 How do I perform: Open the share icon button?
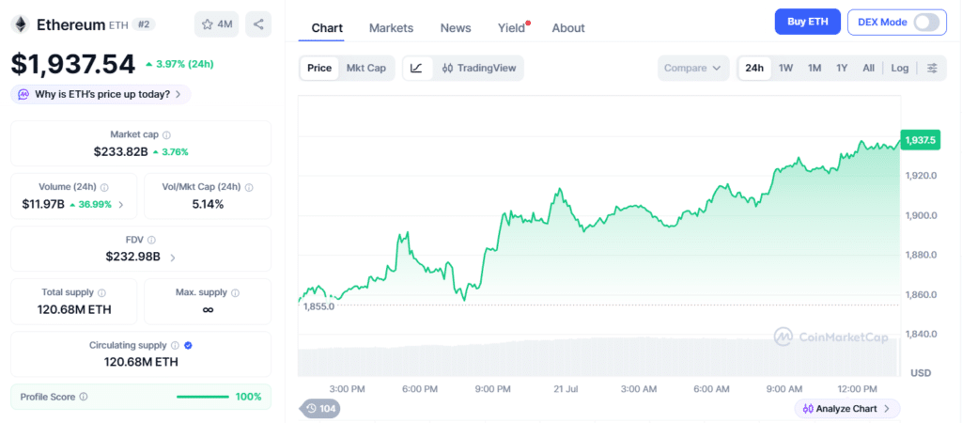click(258, 24)
